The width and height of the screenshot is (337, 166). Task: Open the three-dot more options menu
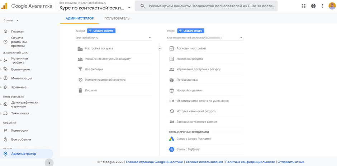tap(322, 6)
